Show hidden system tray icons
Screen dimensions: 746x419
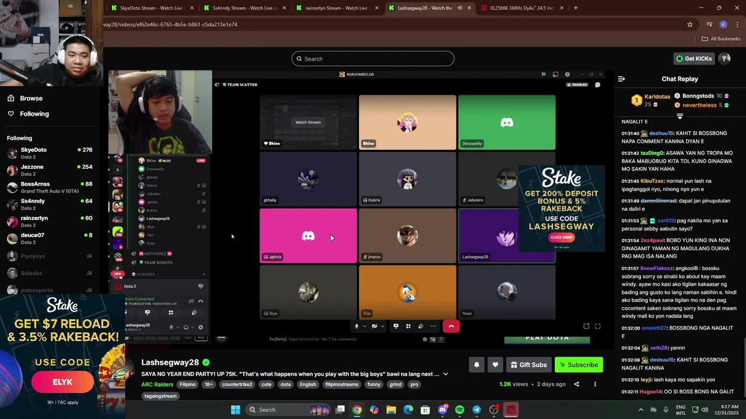641,410
